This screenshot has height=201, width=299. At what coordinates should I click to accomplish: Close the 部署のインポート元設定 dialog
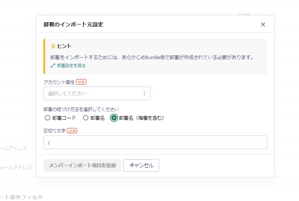(263, 24)
